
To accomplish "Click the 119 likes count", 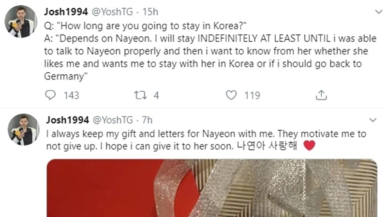I will point(252,95).
